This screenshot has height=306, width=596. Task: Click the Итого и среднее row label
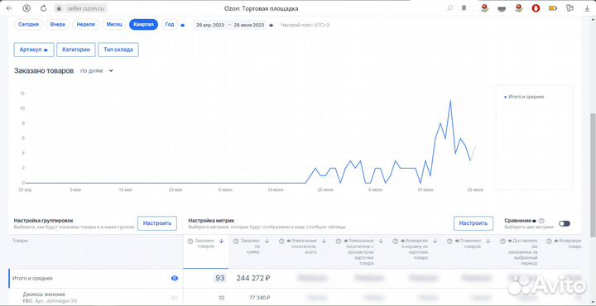pyautogui.click(x=32, y=278)
